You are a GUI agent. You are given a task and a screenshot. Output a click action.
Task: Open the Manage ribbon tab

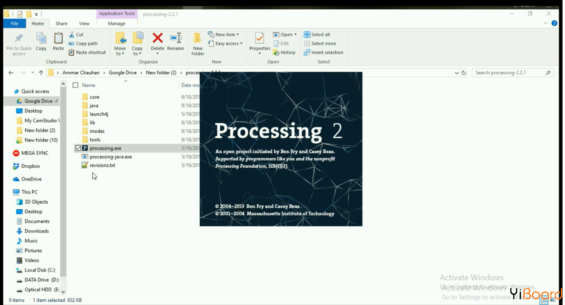tap(117, 23)
